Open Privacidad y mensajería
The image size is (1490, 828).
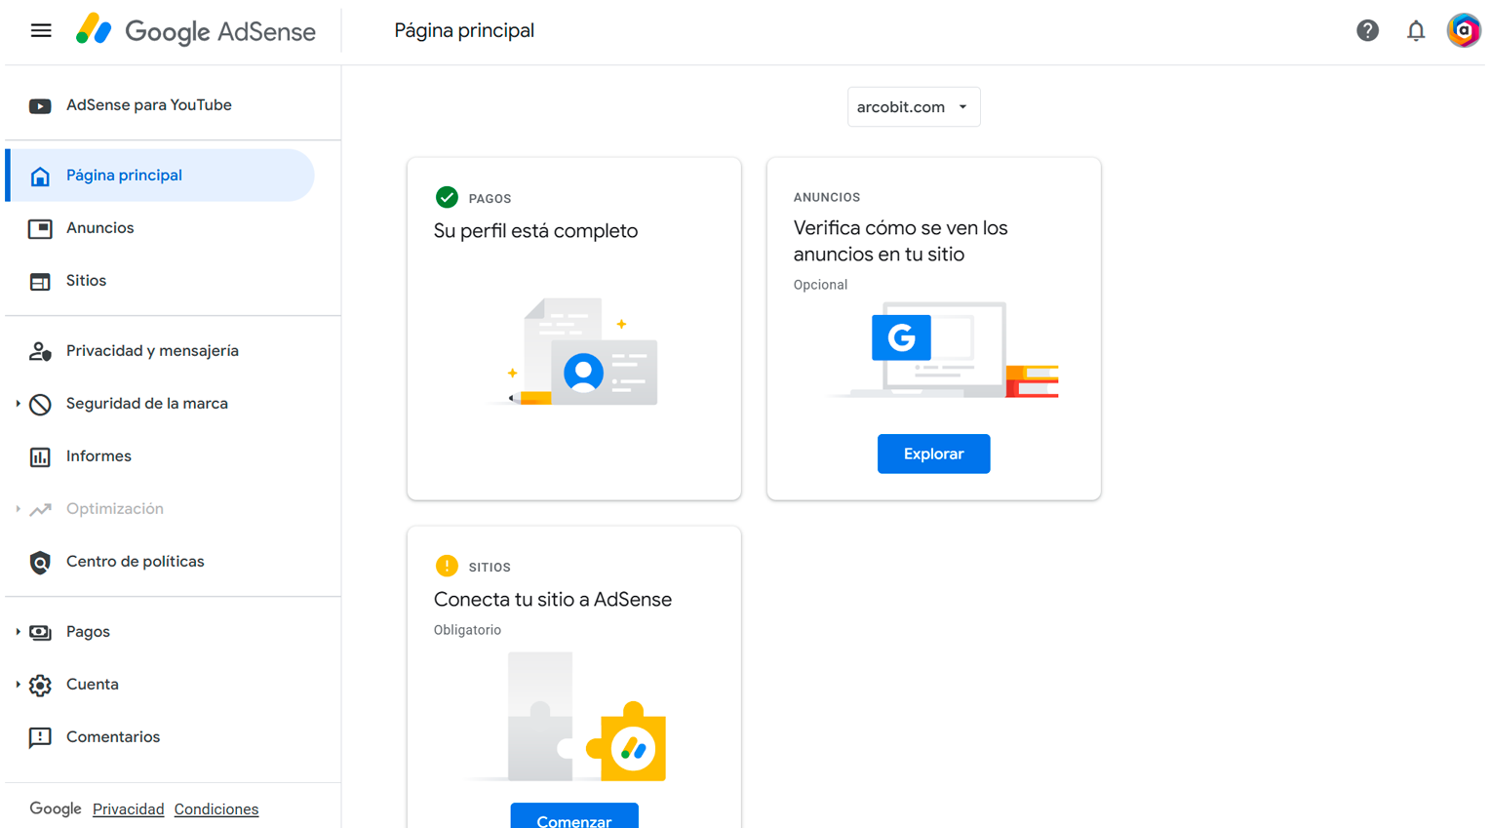152,351
